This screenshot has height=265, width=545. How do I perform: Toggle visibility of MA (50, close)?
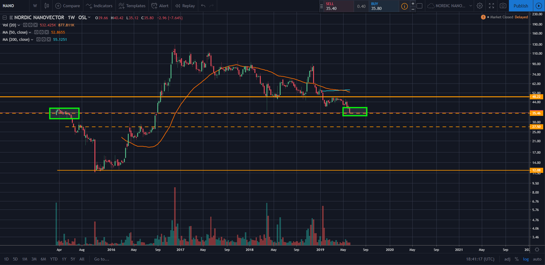click(x=36, y=32)
